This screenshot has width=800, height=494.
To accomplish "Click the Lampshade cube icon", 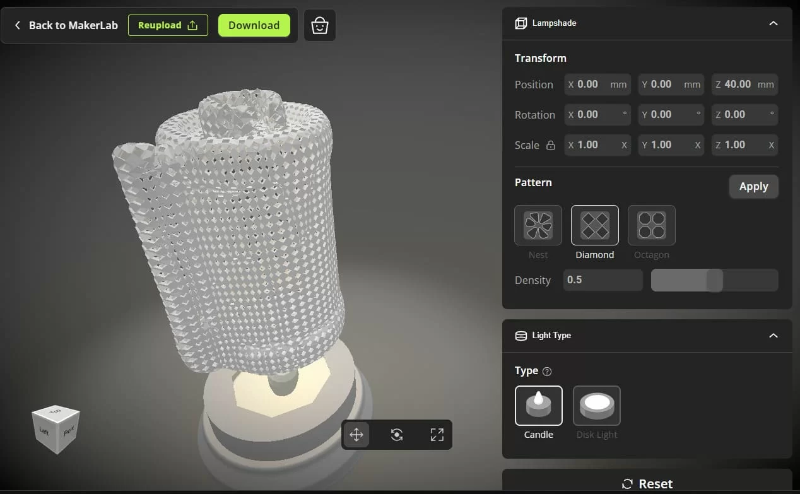I will [521, 23].
